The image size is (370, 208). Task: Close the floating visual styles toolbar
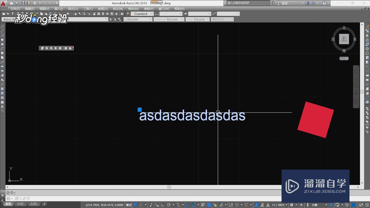coord(73,47)
